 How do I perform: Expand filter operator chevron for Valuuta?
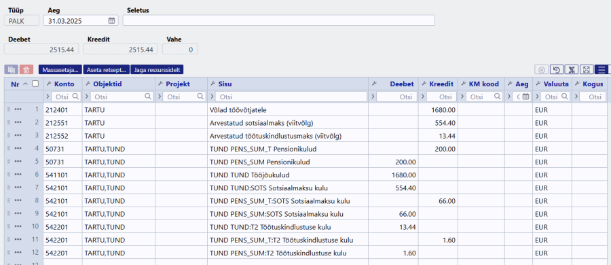click(x=537, y=96)
